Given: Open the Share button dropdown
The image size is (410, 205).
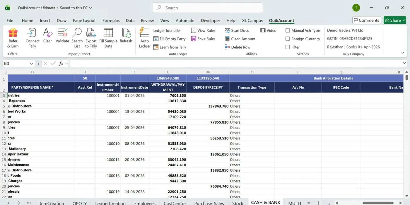Looking at the screenshot, I should tap(404, 20).
